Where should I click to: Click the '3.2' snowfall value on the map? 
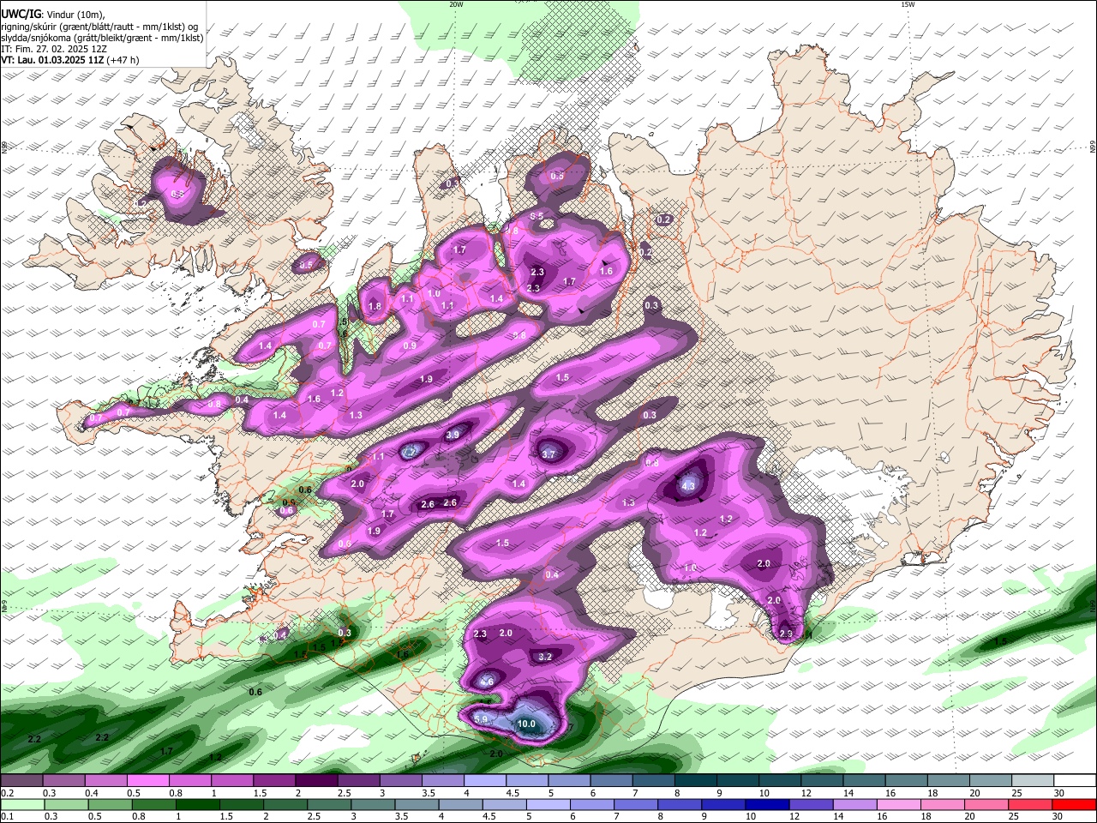pos(545,658)
